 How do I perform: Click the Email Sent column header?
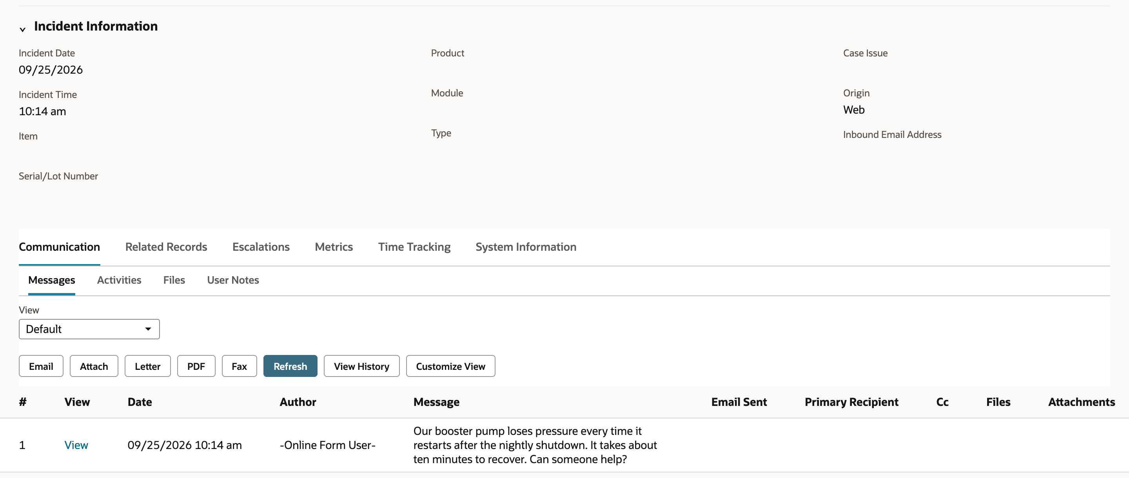coord(739,402)
